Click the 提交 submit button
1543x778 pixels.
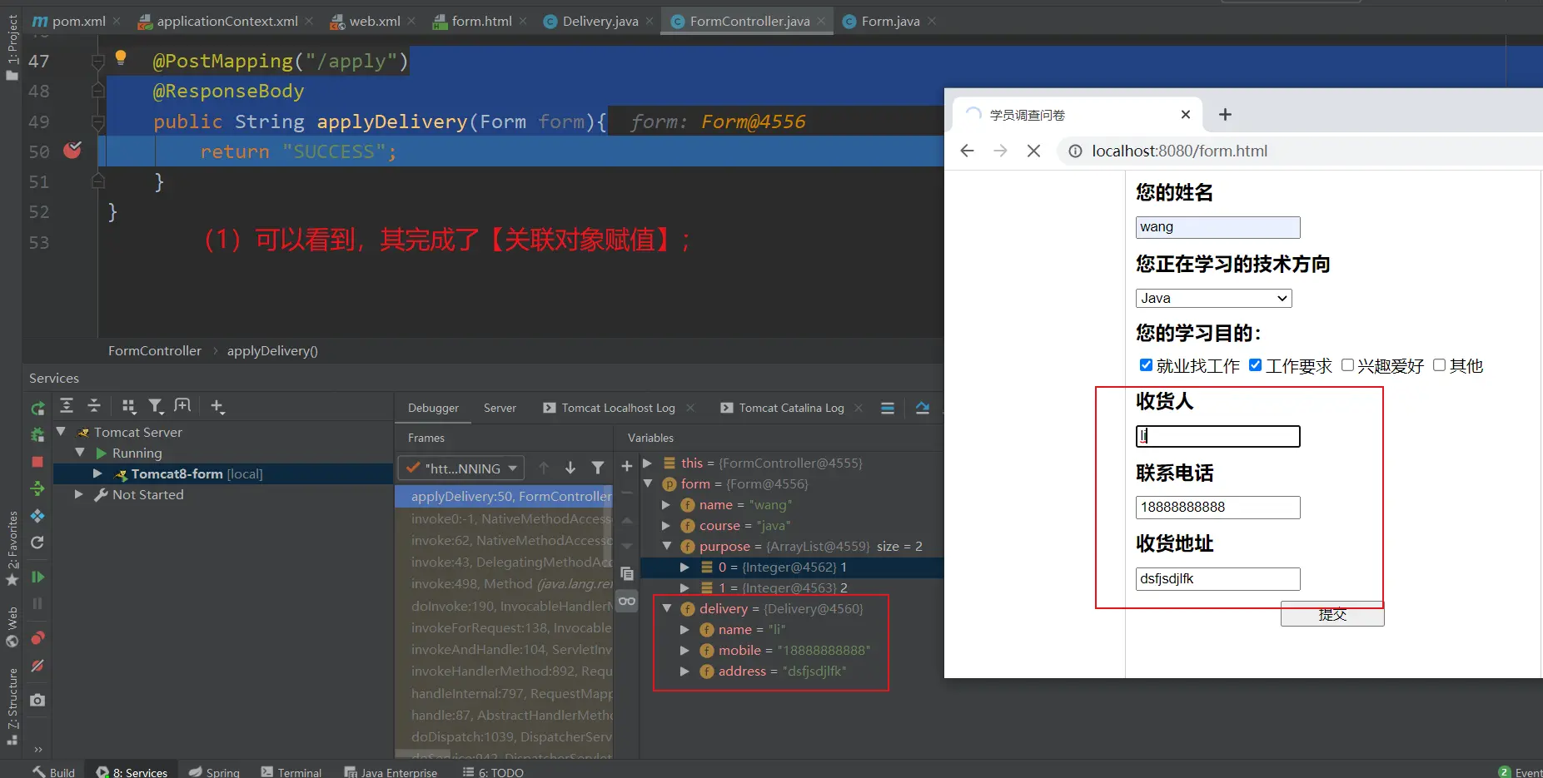point(1331,615)
